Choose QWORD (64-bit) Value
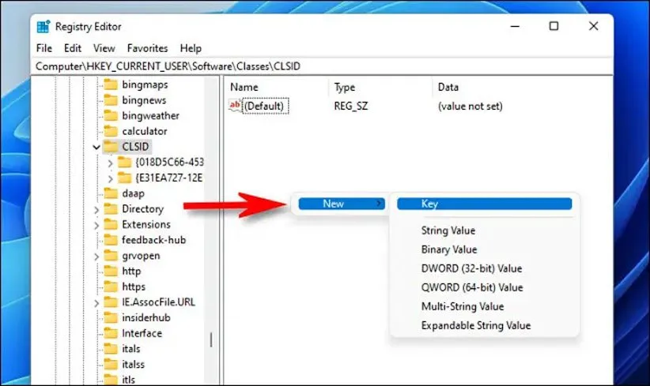 (472, 287)
